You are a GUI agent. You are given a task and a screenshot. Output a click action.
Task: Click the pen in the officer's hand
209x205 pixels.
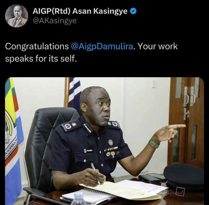(x=95, y=174)
